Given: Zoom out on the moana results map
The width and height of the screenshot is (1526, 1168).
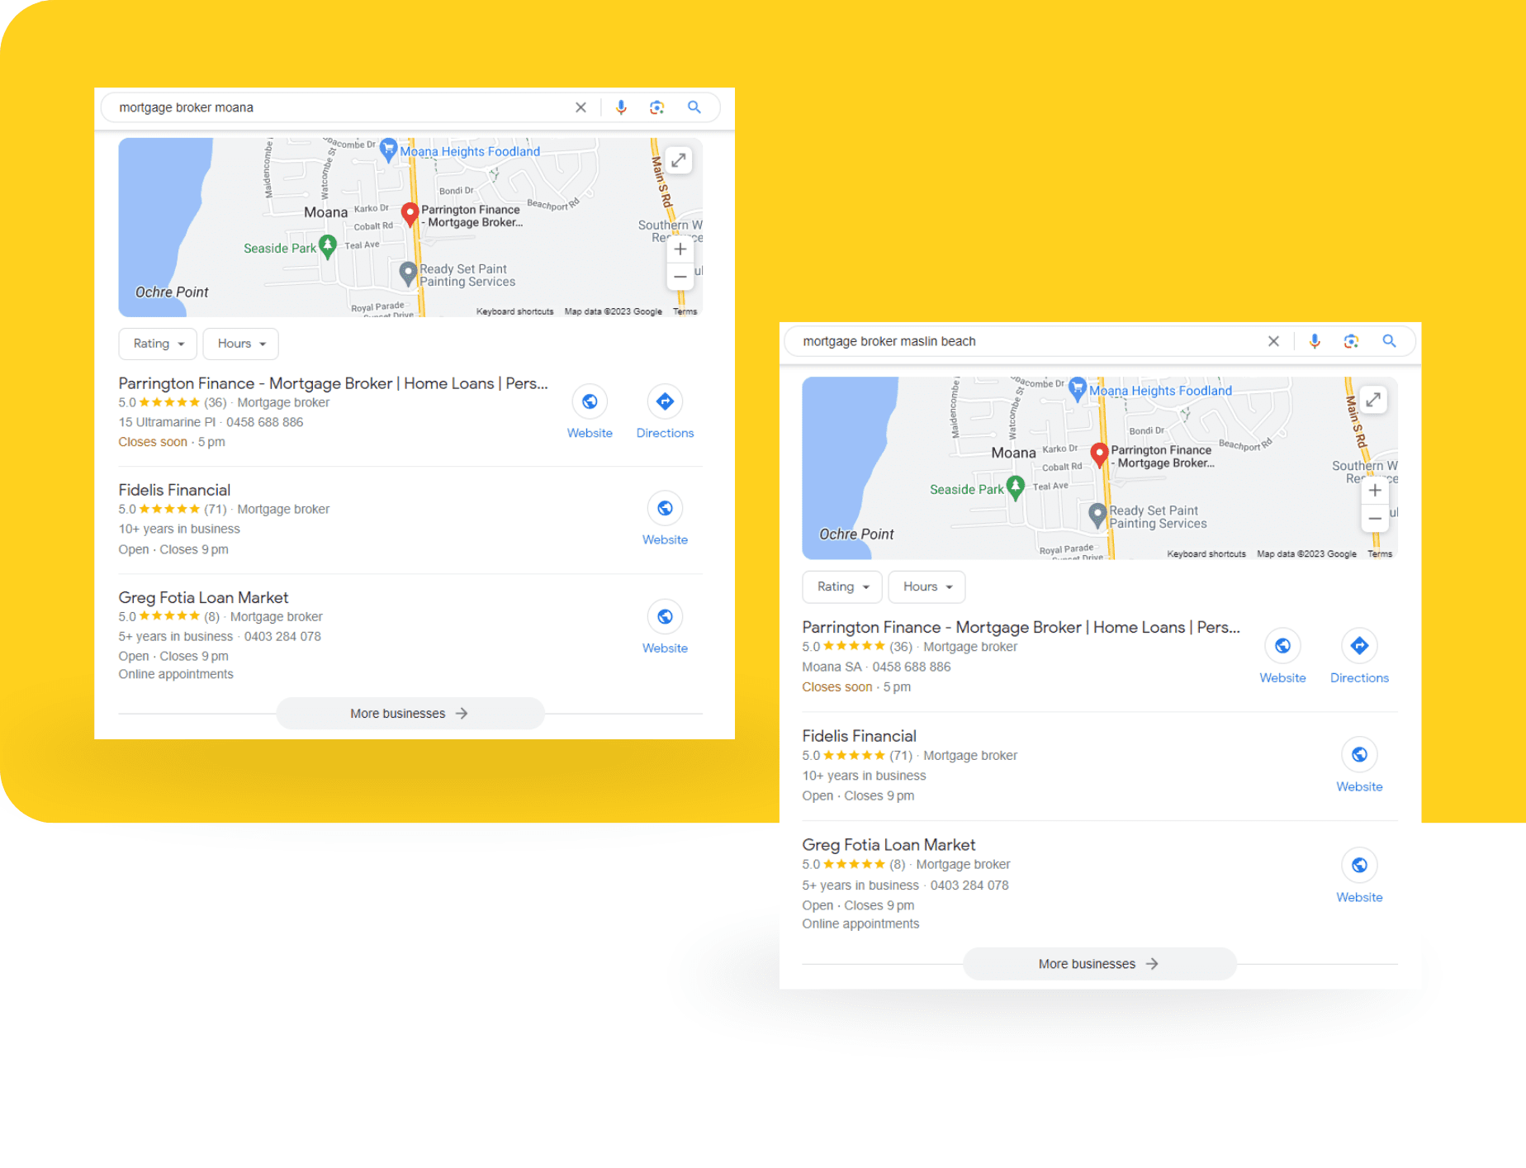Looking at the screenshot, I should pyautogui.click(x=680, y=277).
